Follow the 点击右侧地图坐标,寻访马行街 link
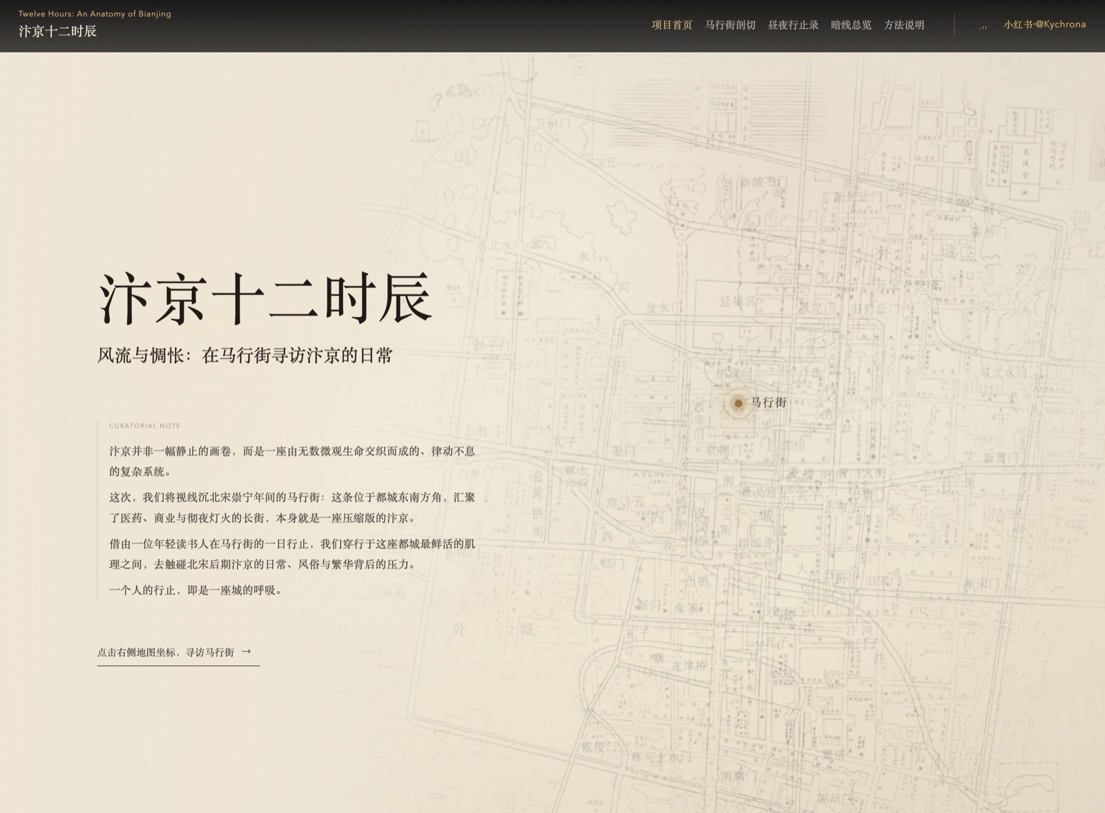The image size is (1105, 813). tap(178, 652)
